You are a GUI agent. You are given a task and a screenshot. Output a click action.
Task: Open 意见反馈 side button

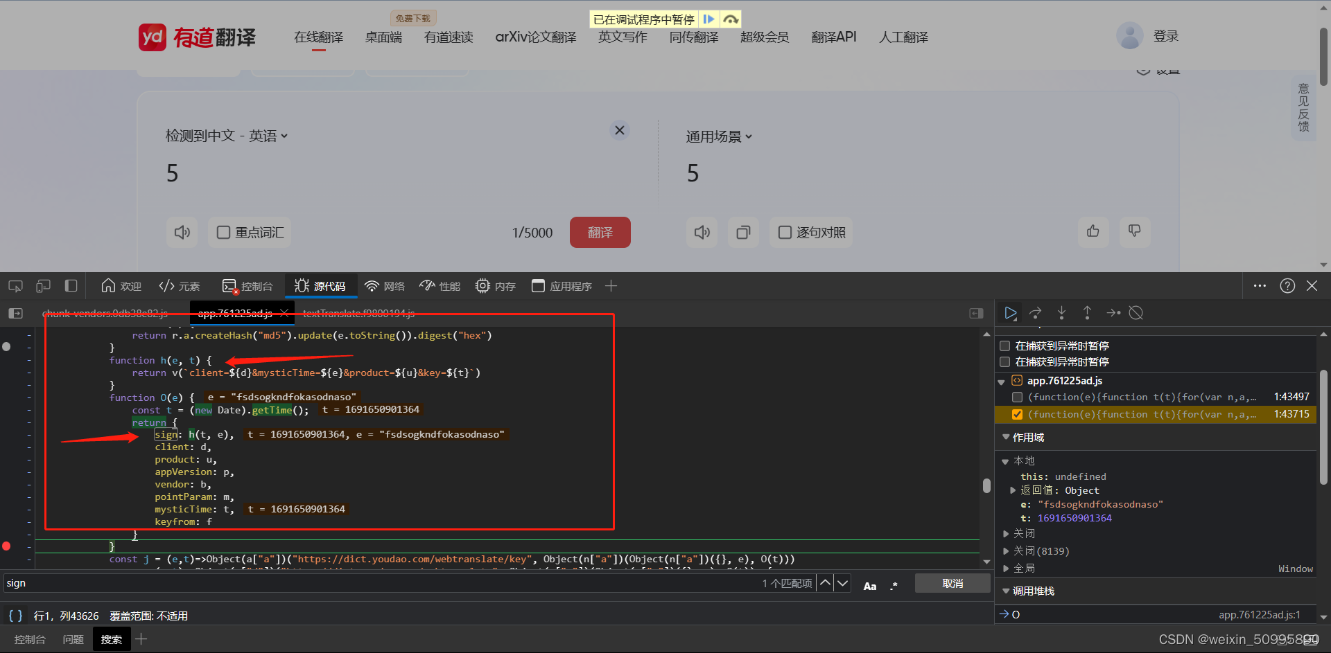coord(1303,107)
